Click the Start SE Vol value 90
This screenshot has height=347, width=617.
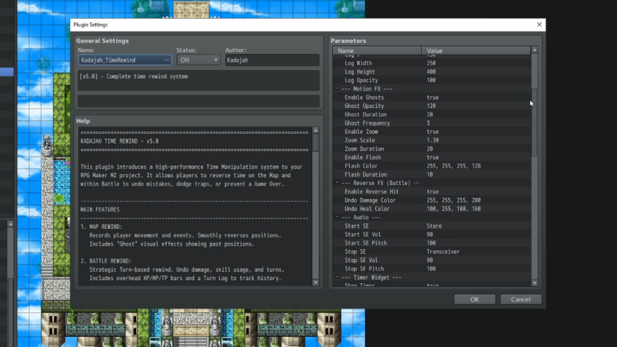click(x=430, y=235)
